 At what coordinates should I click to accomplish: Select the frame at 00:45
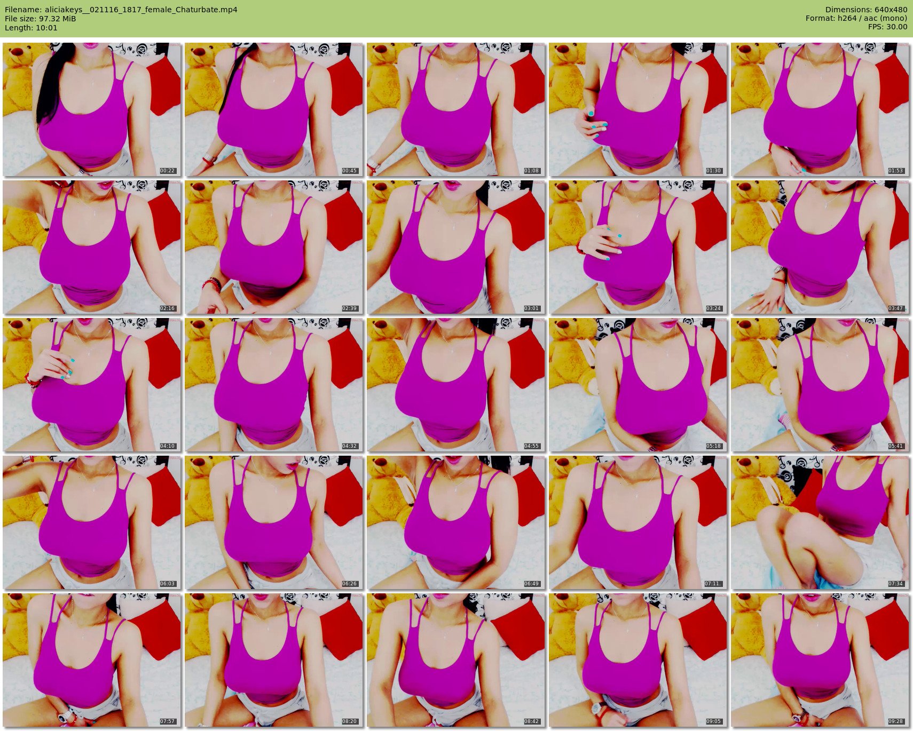(x=273, y=109)
